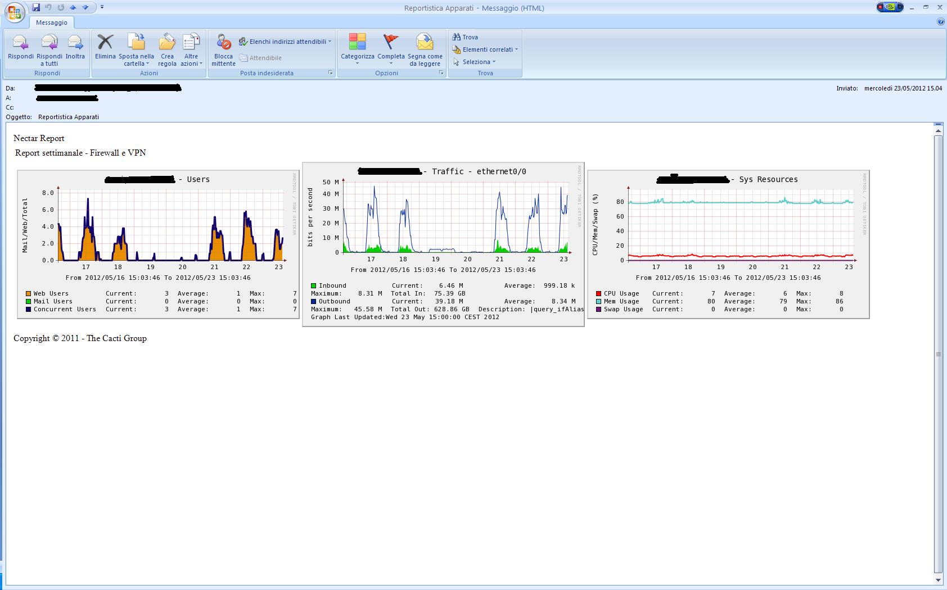Open the Posta indesiderata dialog launcher
The width and height of the screenshot is (947, 590).
click(x=330, y=73)
